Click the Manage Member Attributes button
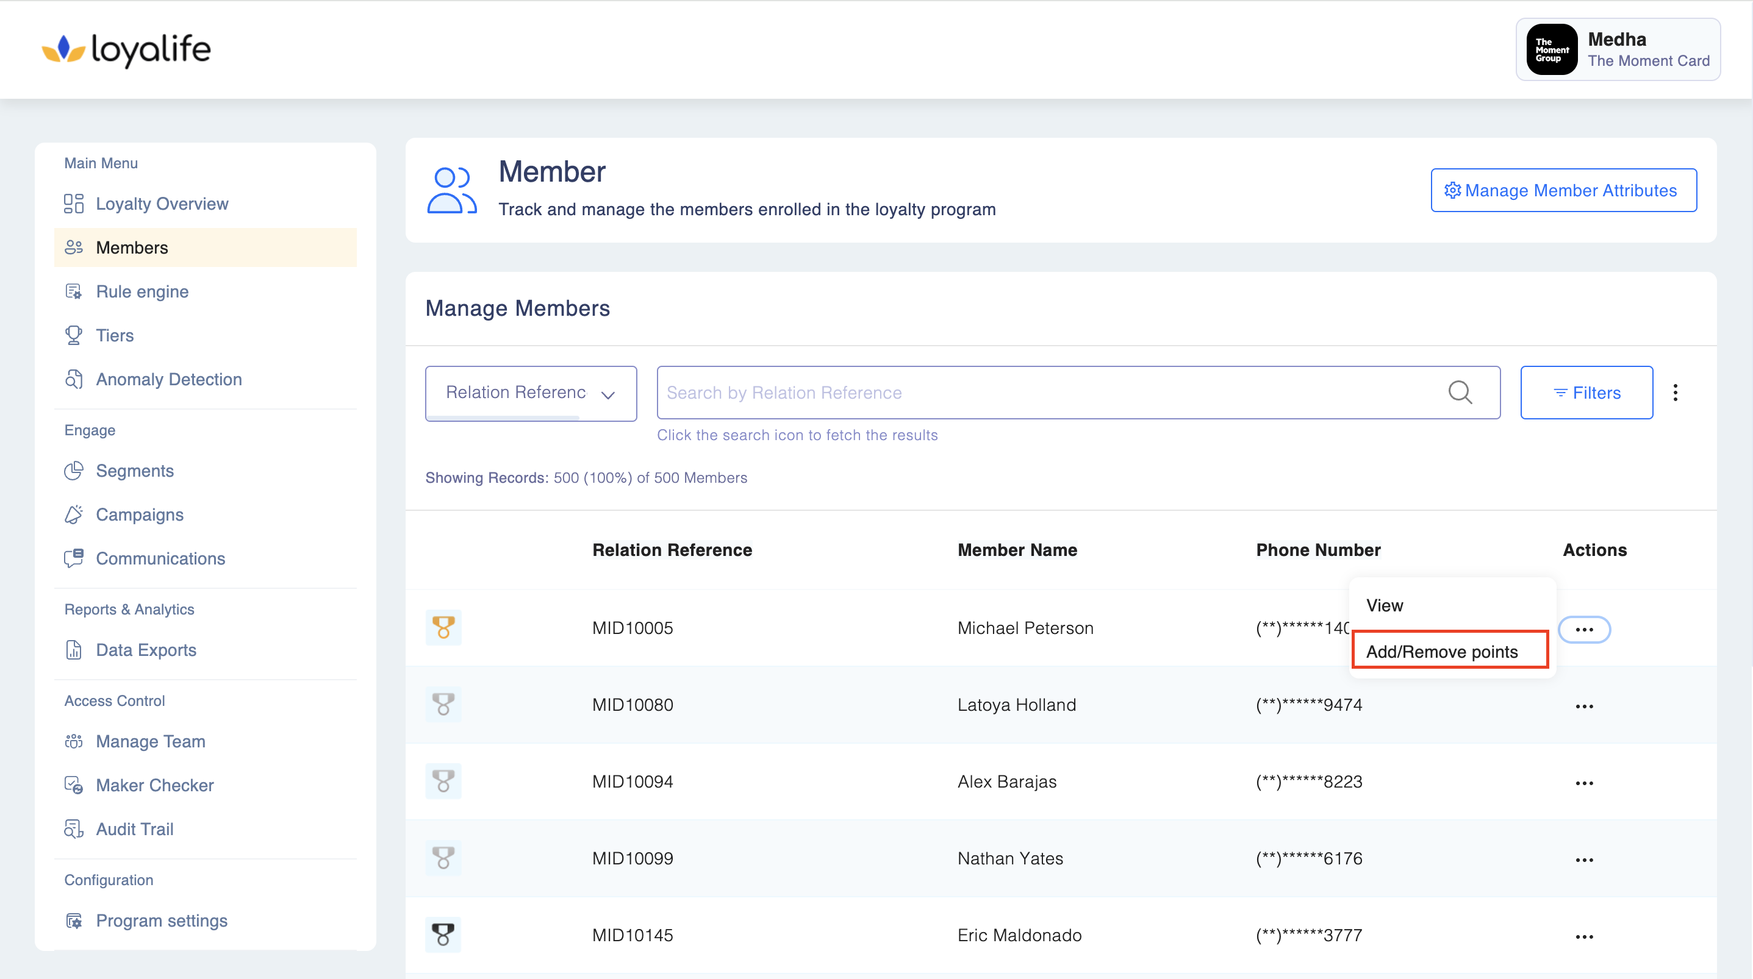1753x979 pixels. (1563, 190)
